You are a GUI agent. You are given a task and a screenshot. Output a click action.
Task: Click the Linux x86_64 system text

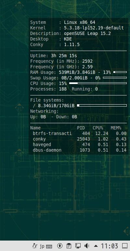coord(80,23)
